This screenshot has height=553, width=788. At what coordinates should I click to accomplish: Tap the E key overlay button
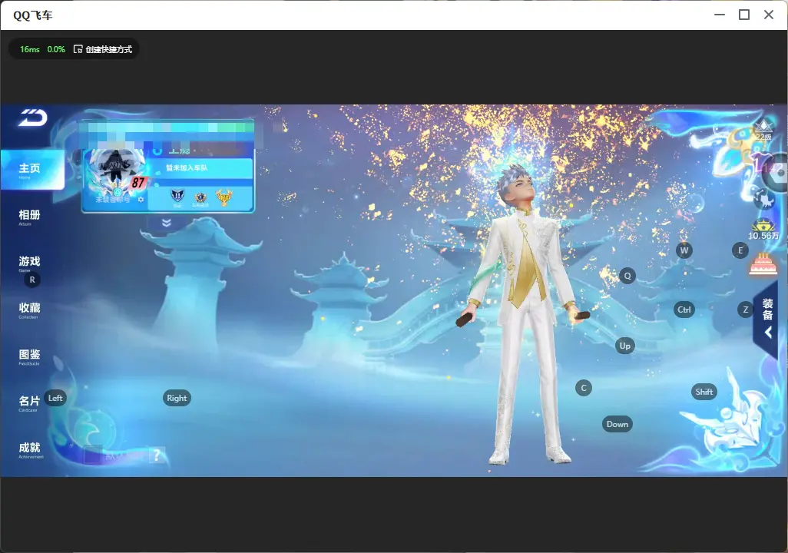(740, 250)
